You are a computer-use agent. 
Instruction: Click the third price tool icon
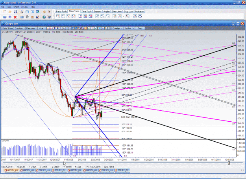pos(68,16)
